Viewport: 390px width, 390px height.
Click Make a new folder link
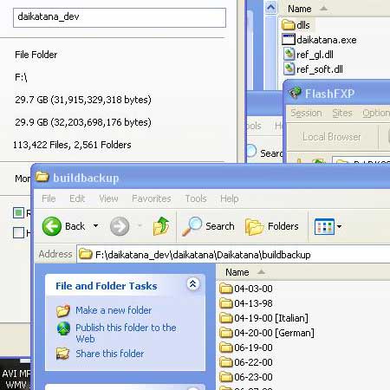(114, 310)
